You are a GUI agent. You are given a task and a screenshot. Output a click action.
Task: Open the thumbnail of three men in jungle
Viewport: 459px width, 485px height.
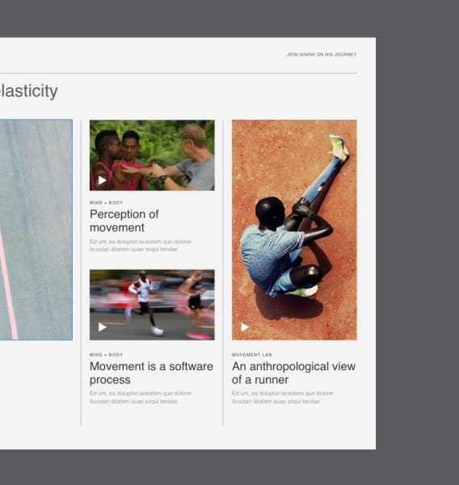tap(152, 155)
